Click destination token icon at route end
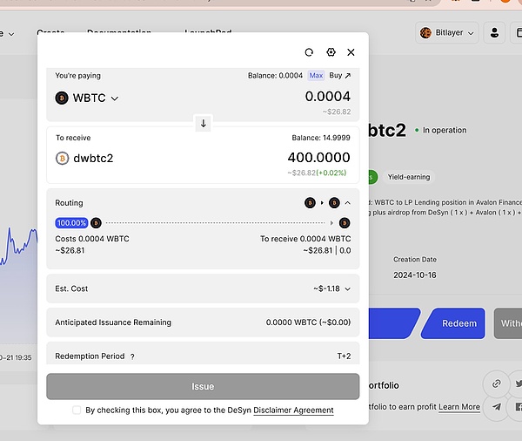The image size is (522, 441). 345,223
